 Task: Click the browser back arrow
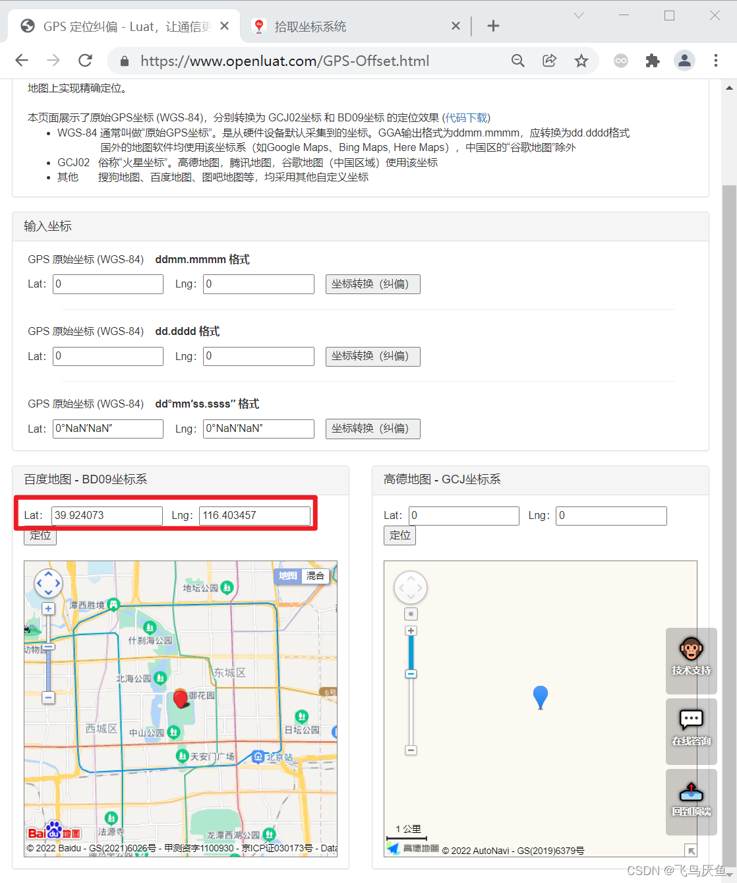22,61
